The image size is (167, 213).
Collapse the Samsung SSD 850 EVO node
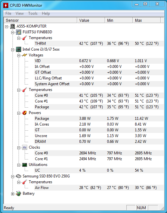(12, 176)
